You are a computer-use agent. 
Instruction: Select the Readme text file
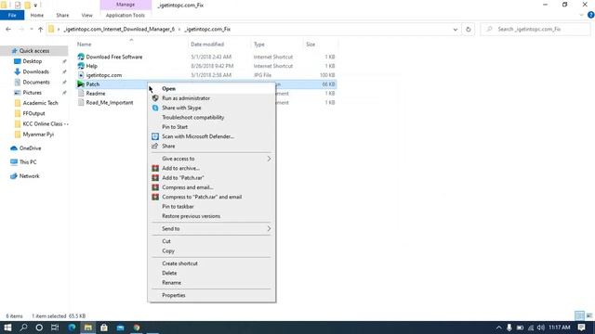(x=96, y=93)
